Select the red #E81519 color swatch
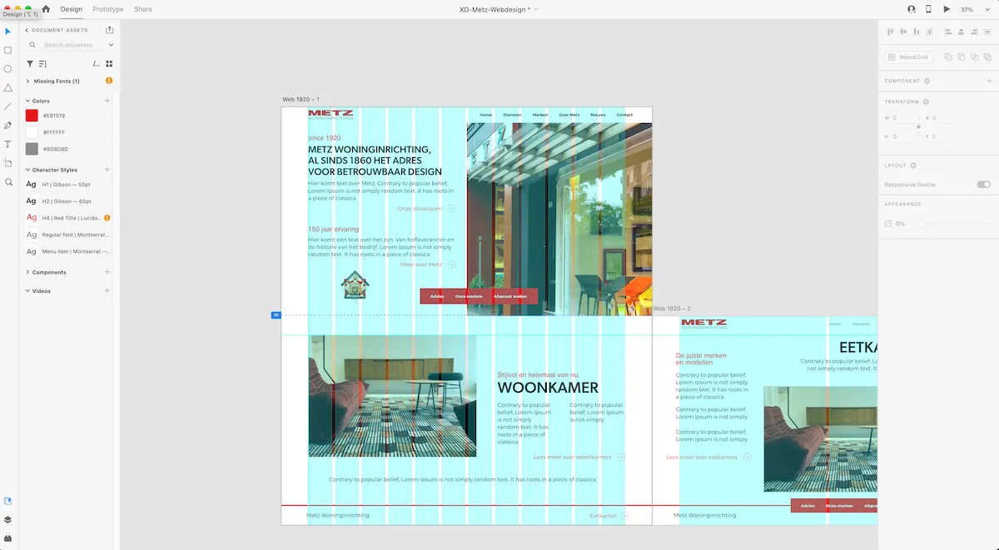 point(32,116)
